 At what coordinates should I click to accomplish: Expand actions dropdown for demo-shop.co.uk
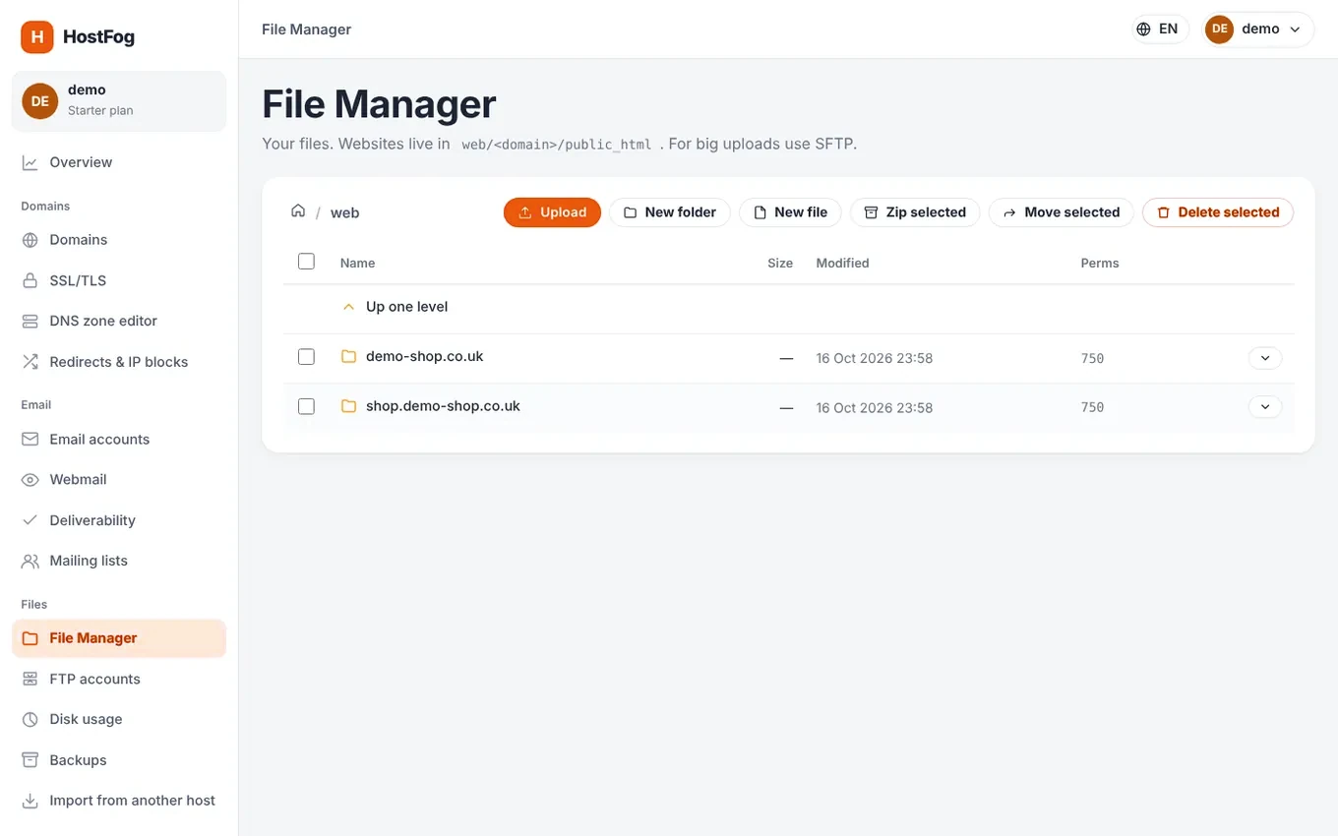(1265, 358)
